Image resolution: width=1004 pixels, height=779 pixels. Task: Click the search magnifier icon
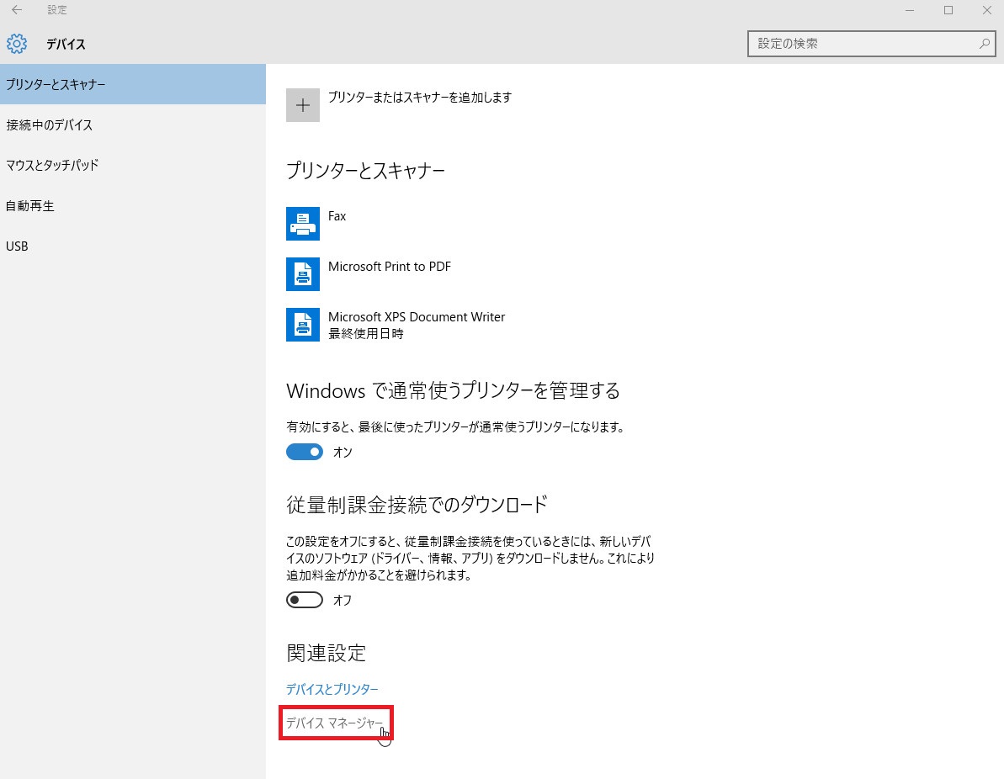984,44
